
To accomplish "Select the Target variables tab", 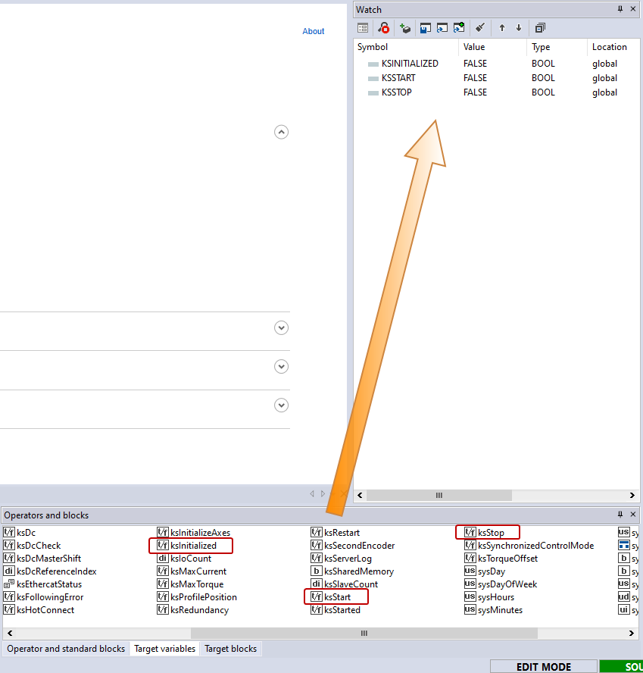I will pyautogui.click(x=164, y=649).
